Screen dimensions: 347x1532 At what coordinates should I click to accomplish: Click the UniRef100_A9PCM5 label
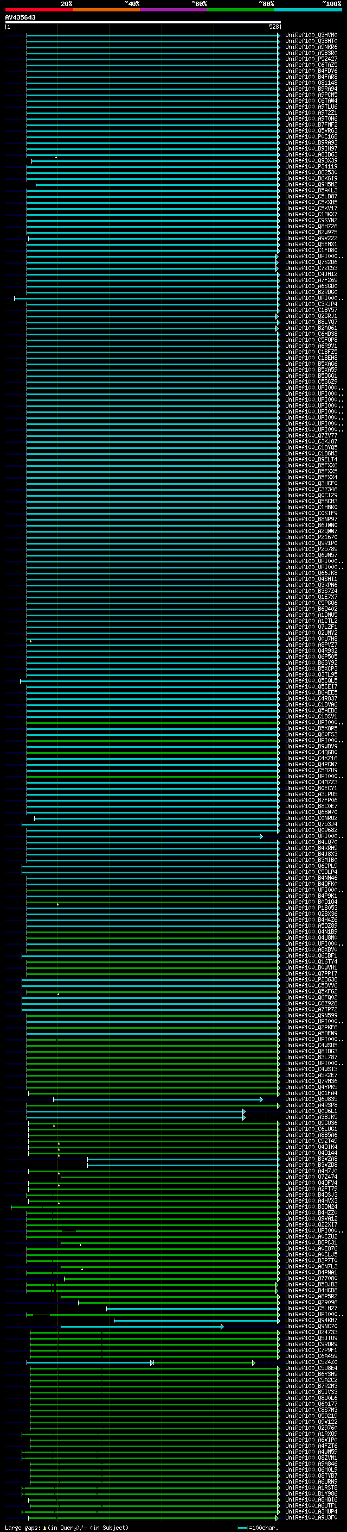[311, 95]
